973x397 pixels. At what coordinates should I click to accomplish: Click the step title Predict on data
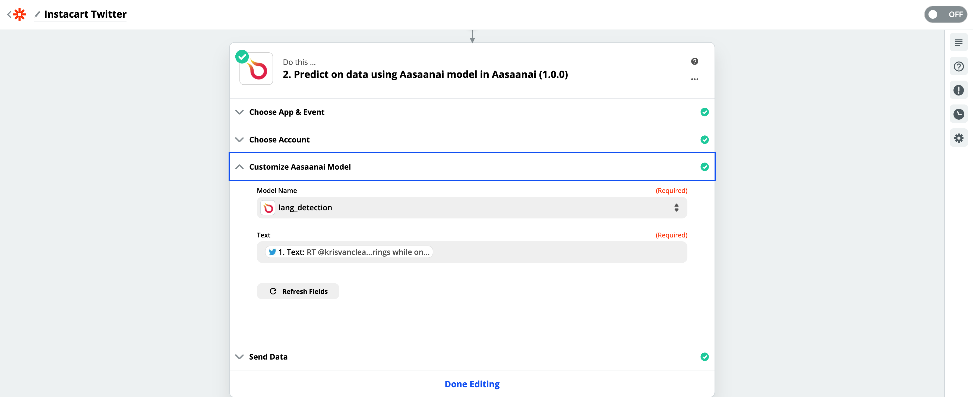point(425,74)
